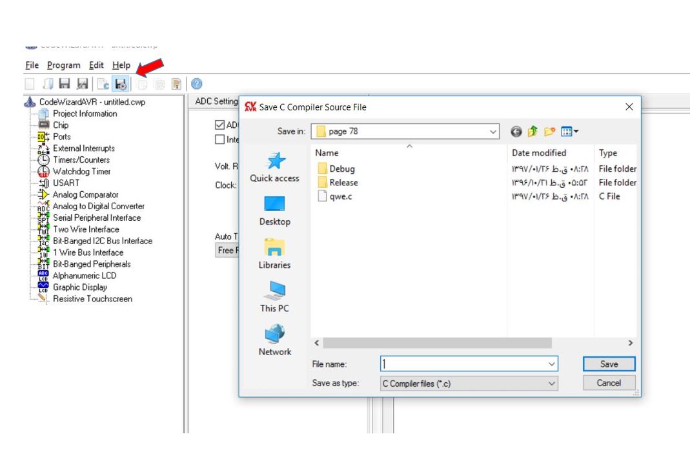Click the Timers/Counters clock icon
The height and width of the screenshot is (452, 690).
(x=43, y=159)
